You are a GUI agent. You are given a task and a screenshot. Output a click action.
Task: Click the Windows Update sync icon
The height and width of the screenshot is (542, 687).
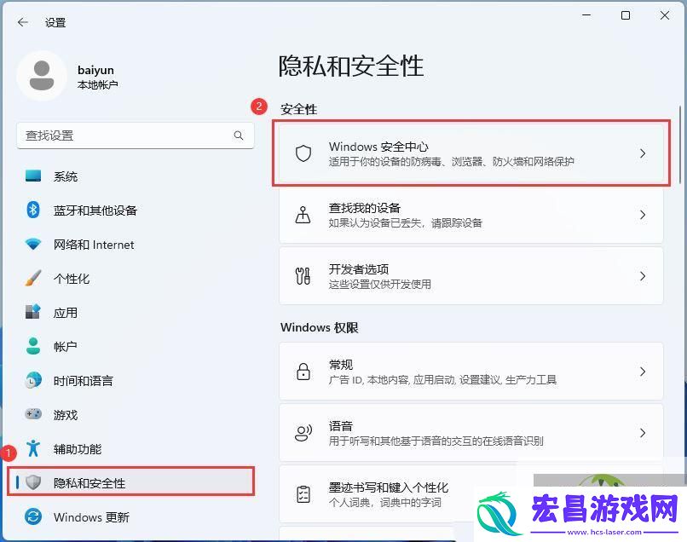(33, 516)
